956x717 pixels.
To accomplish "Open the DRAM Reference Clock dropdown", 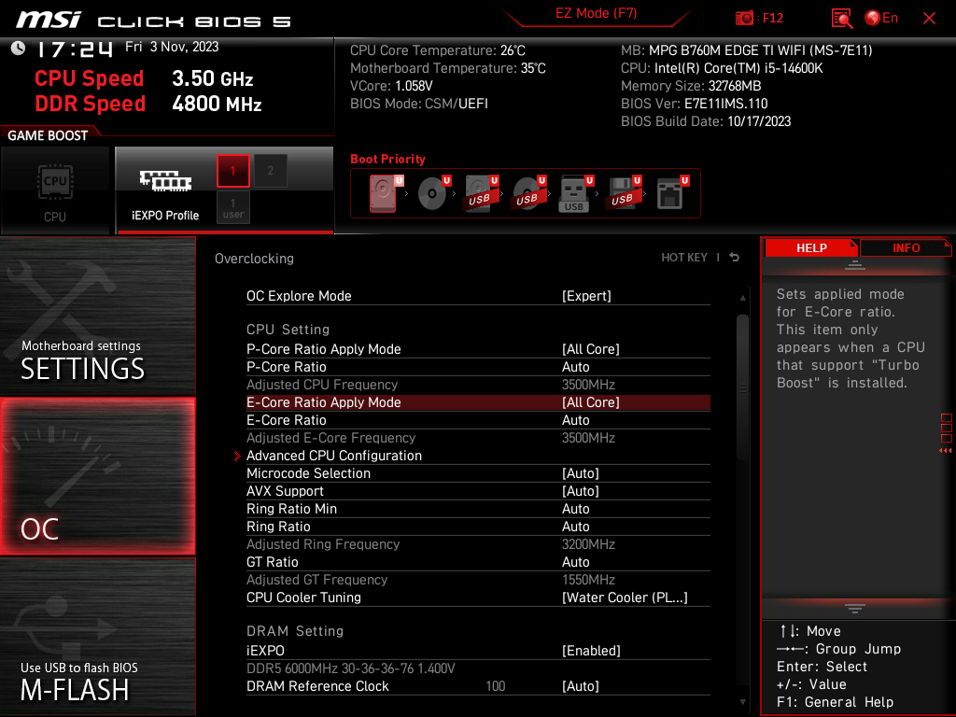I will pos(581,686).
